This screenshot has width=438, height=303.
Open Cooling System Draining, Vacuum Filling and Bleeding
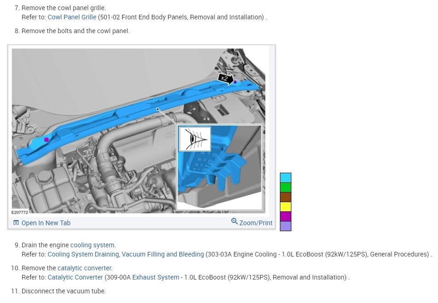click(126, 254)
